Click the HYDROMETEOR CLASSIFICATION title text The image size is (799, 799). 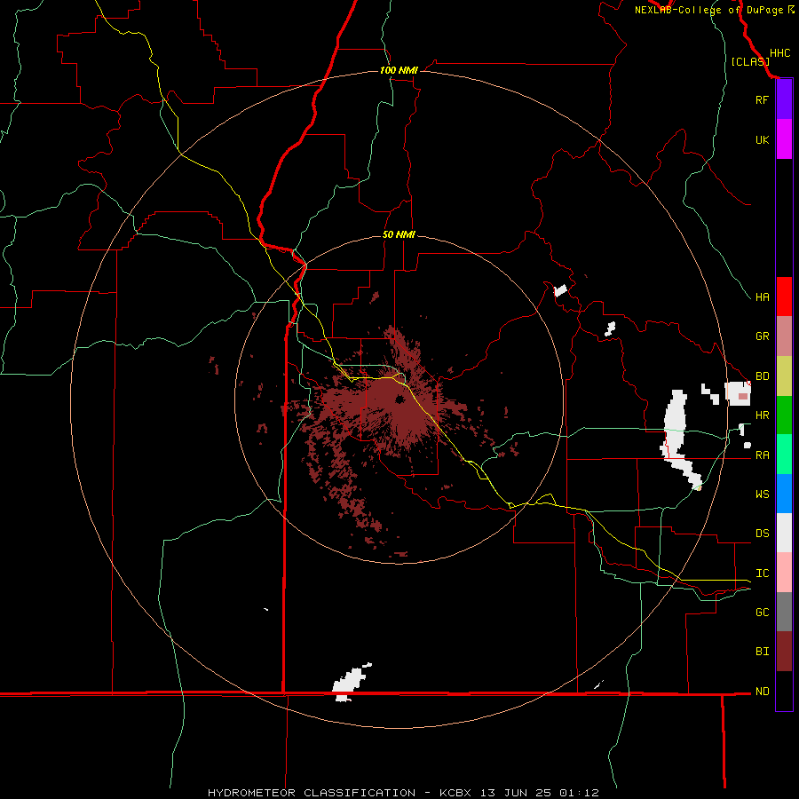312,793
